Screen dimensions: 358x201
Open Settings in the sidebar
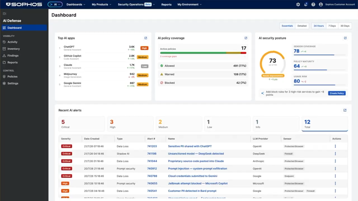pyautogui.click(x=13, y=83)
